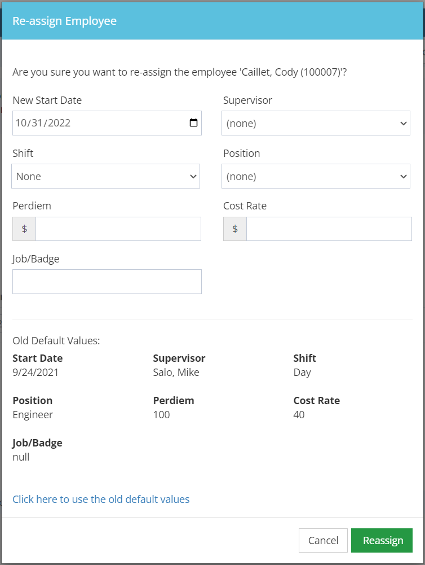
Task: Click the old position value Engineer
Action: 33,415
